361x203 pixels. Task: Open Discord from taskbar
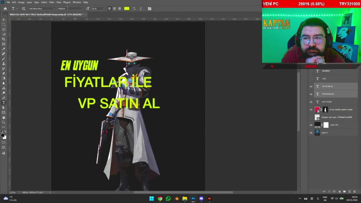[x=201, y=198]
